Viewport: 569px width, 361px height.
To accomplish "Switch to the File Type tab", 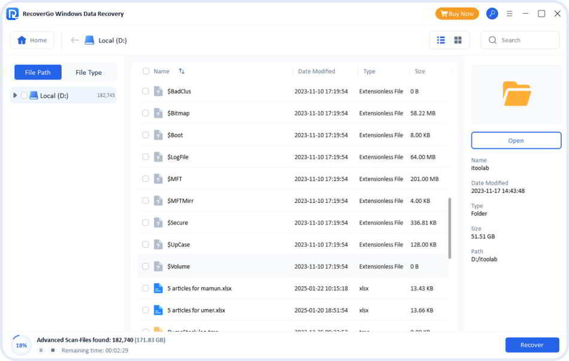I will pyautogui.click(x=89, y=72).
